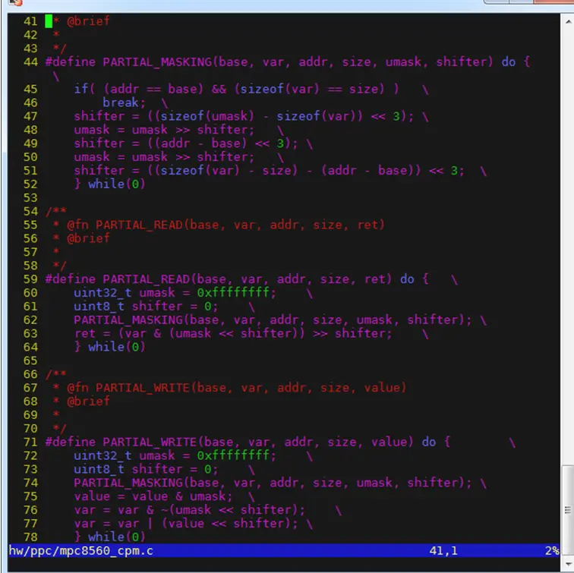Viewport: 574px width, 573px height.
Task: Click '@brief' on line 56
Action: 88,238
